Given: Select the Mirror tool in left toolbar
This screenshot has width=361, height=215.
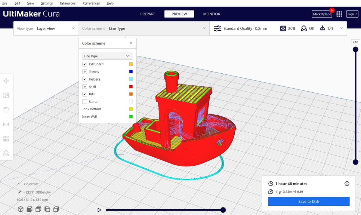Looking at the screenshot, I should tap(6, 124).
